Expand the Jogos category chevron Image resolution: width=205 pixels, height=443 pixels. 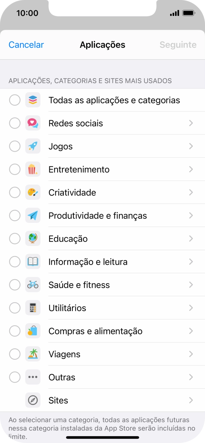tap(191, 146)
